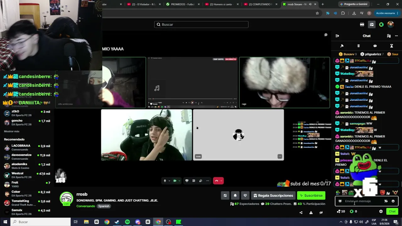Click the shield icon in the message box

[340, 201]
